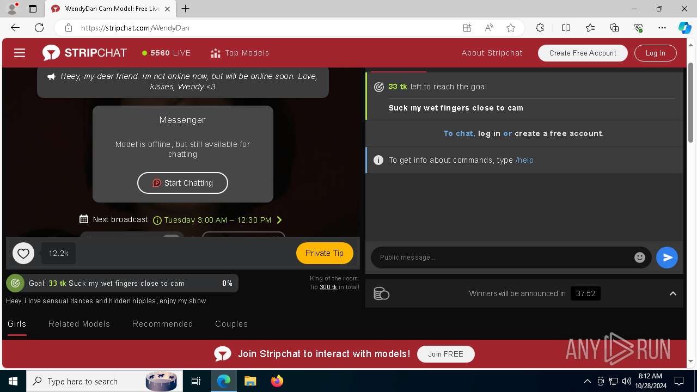
Task: Click the blue send message button
Action: [667, 258]
